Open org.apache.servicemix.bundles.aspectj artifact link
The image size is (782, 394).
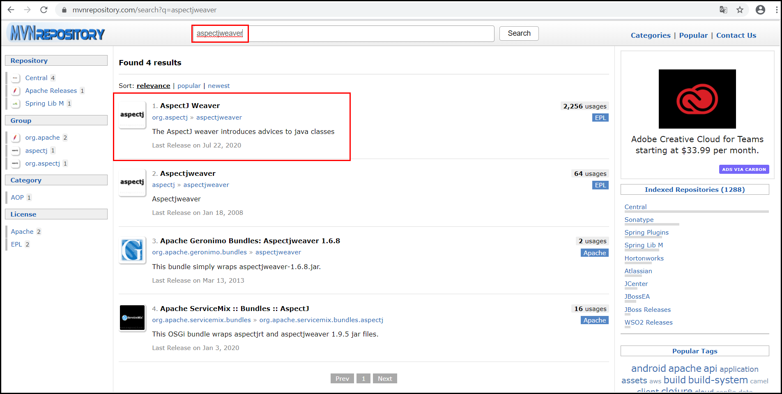point(321,320)
